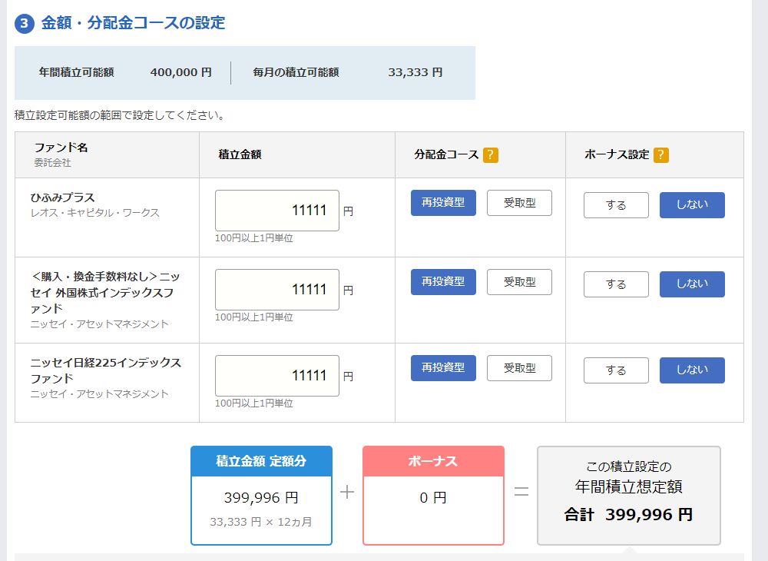
Task: Select 受取型 for ひふみプラス
Action: point(519,203)
